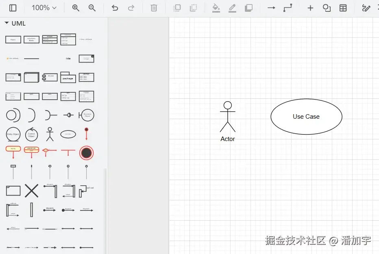Pick the Object shape in UML palette
This screenshot has height=254, width=379.
(x=13, y=39)
